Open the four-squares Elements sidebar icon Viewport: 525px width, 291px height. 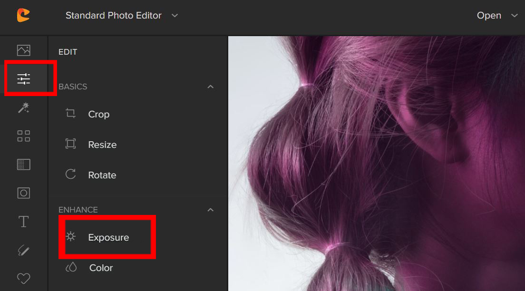point(23,136)
